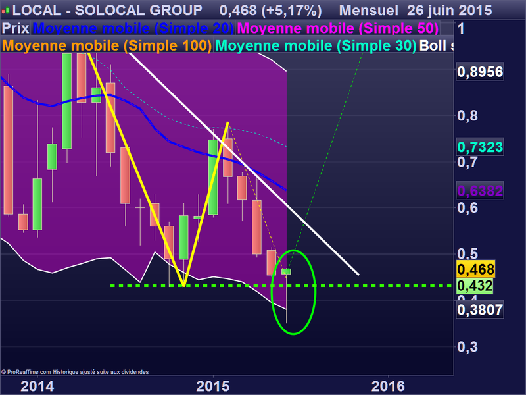Click the 0,468 (+5,17%) quote value

tap(270, 11)
